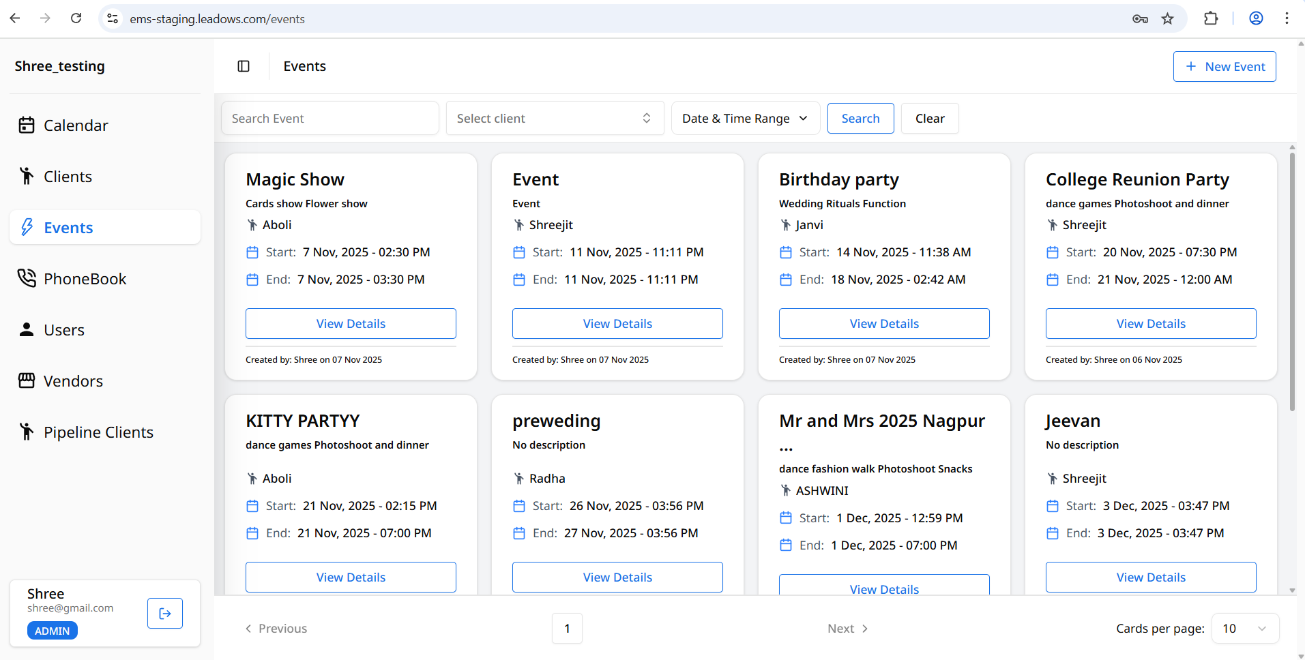The width and height of the screenshot is (1305, 660).
Task: Reload the page
Action: point(76,18)
